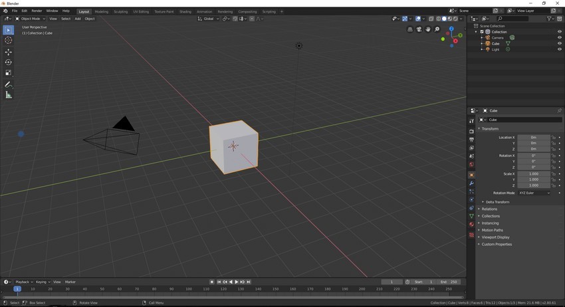Open the Texture properties tab
565x307 pixels.
pyautogui.click(x=471, y=235)
